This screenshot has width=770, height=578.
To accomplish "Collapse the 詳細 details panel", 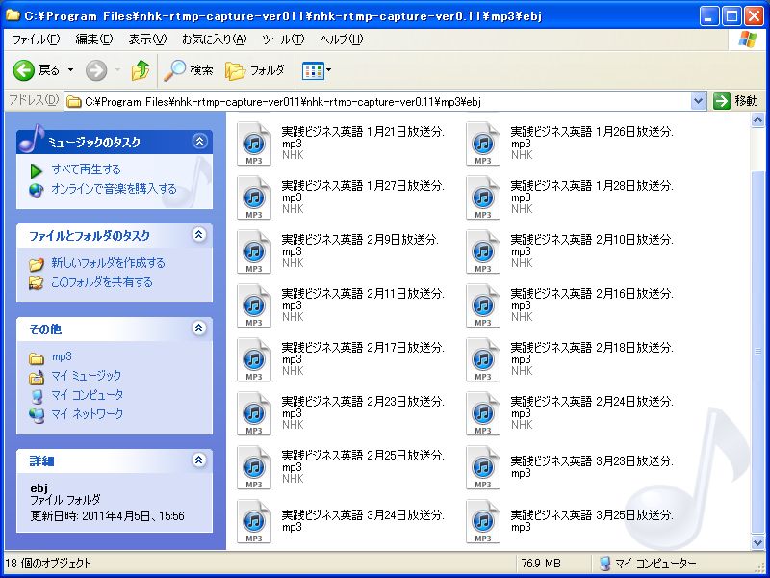I will pyautogui.click(x=199, y=460).
